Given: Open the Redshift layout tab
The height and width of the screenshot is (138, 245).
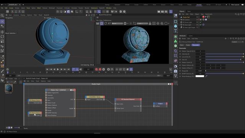Looking at the screenshot, I should (x=199, y=5).
